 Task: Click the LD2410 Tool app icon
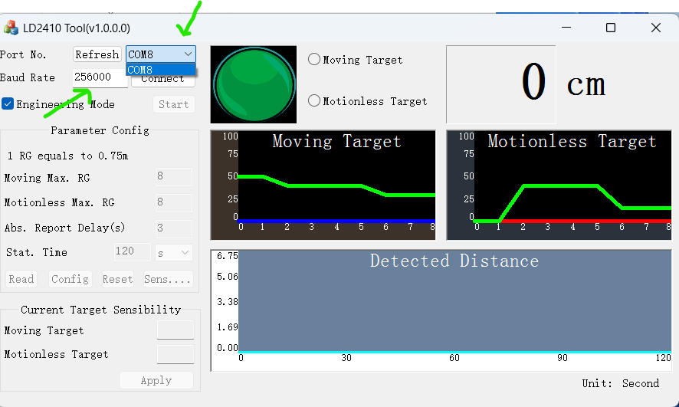tap(11, 28)
